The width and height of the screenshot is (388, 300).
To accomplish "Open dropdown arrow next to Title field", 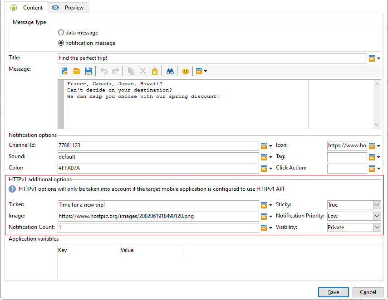I will [378, 58].
